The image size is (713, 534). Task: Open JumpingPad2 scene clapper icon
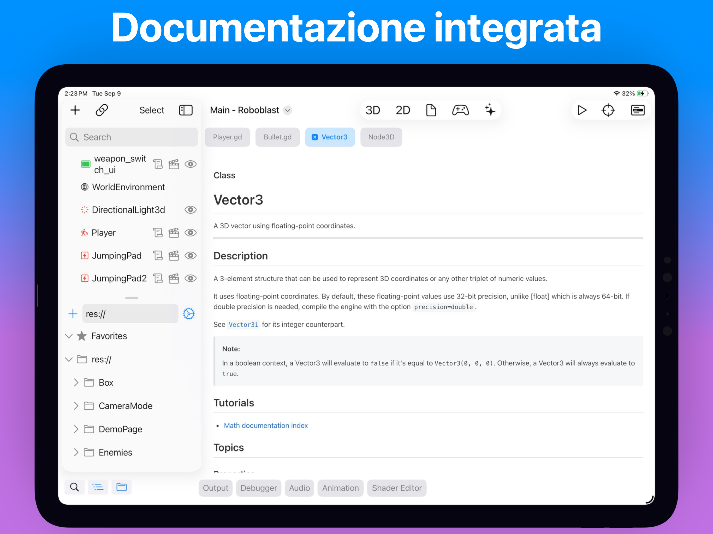pos(174,278)
